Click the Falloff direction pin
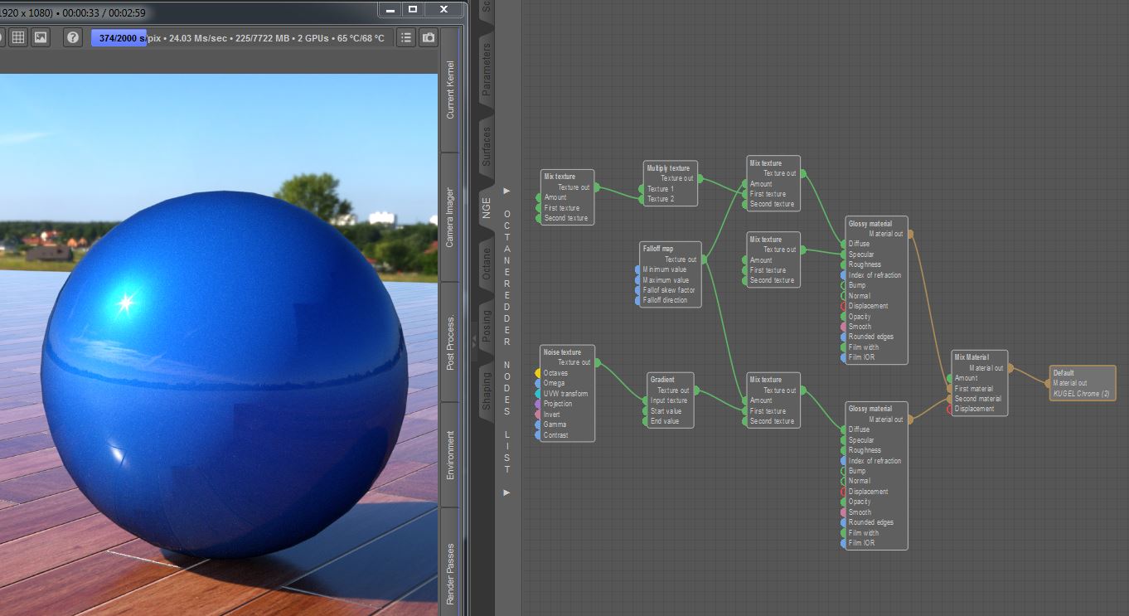Viewport: 1129px width, 616px height. (x=637, y=300)
